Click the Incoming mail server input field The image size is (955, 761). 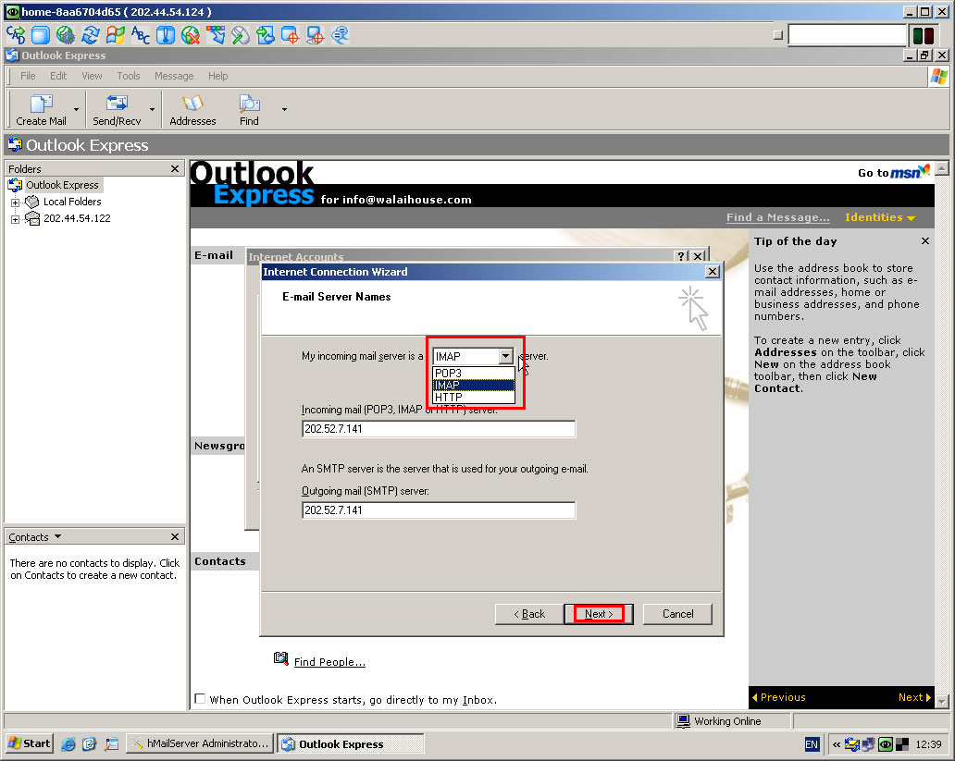[439, 429]
